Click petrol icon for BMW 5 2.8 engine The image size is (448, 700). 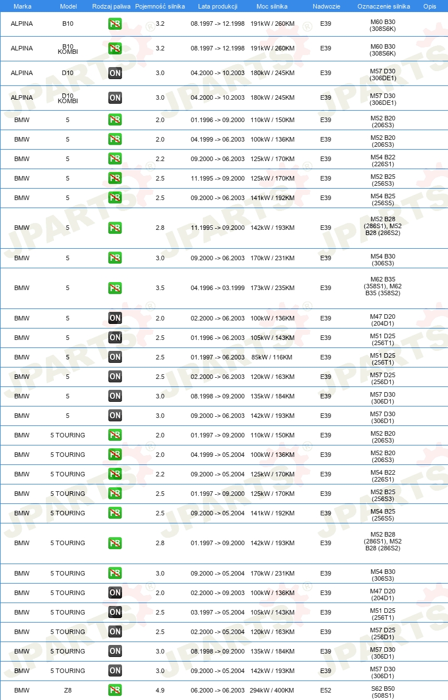115,228
